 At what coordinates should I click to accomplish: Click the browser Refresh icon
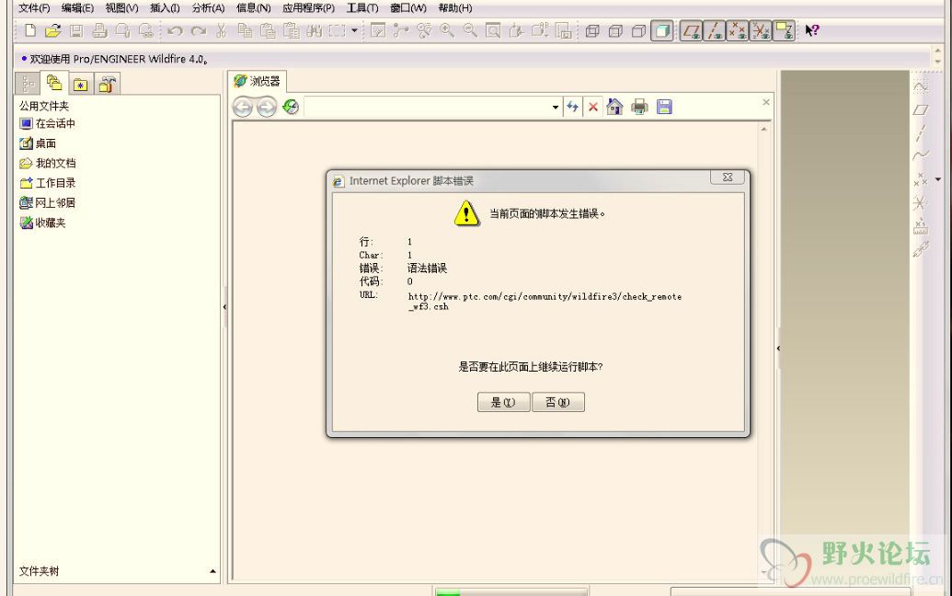pos(572,108)
